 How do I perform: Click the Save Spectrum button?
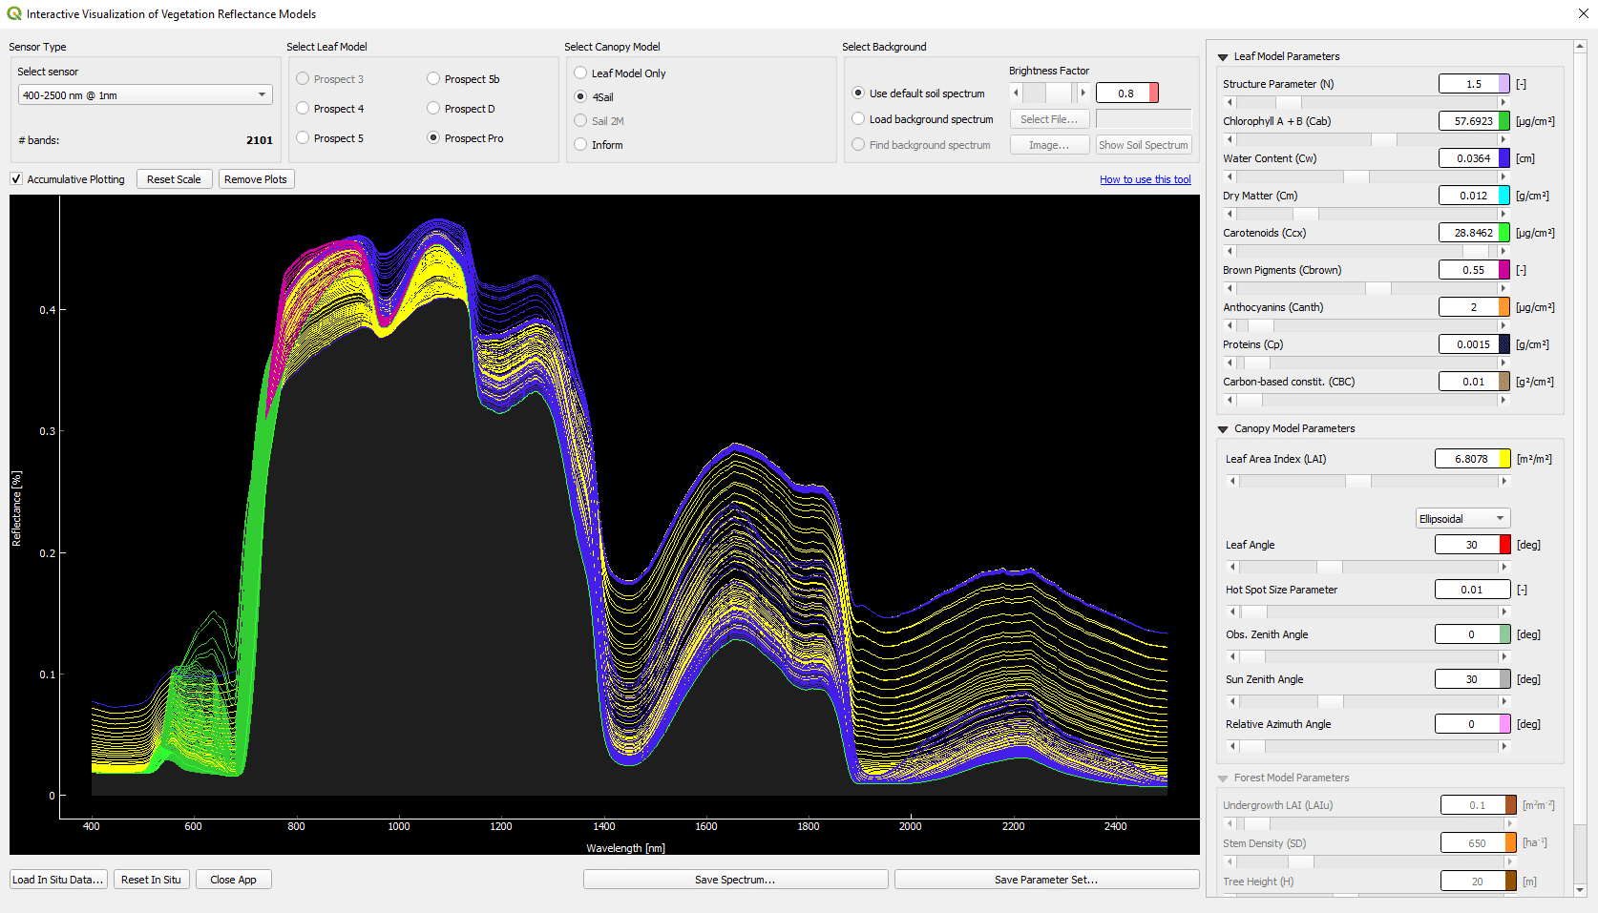(735, 880)
